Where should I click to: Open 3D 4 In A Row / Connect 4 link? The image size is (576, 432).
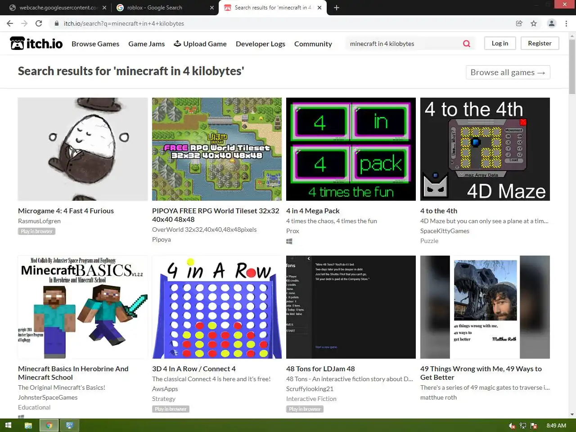(194, 369)
